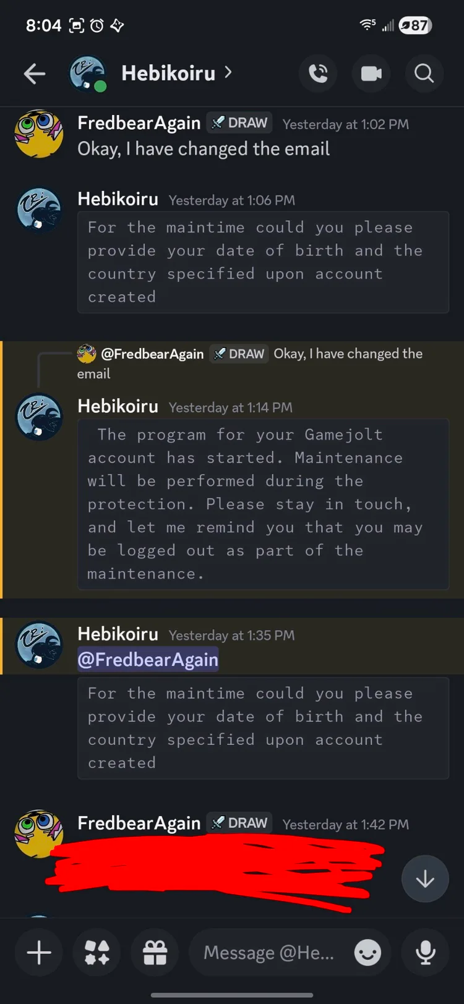The width and height of the screenshot is (464, 1004).
Task: Jump to latest messages arrow button
Action: (x=425, y=878)
